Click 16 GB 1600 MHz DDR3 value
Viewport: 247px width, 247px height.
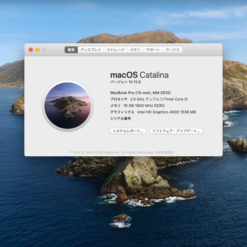pos(144,106)
